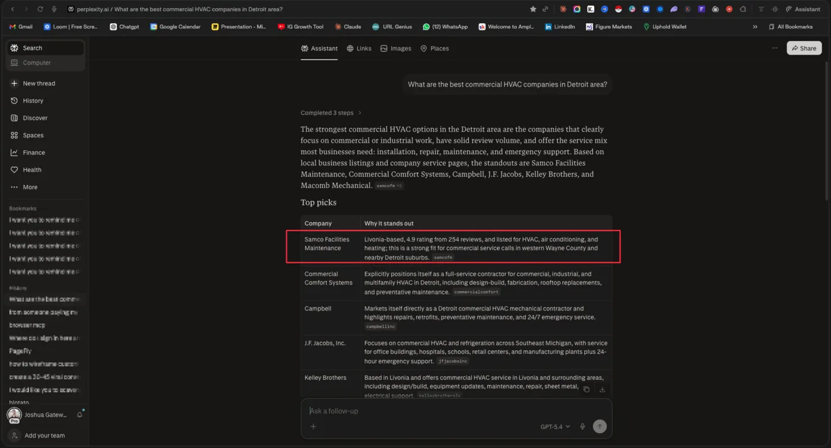Expand More options in the sidebar
The height and width of the screenshot is (448, 831).
coord(24,187)
